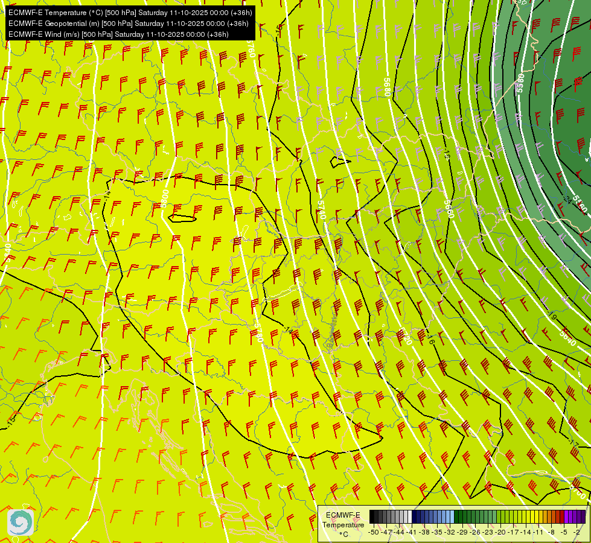Image resolution: width=591 pixels, height=543 pixels.
Task: Click the 5680 geopotential contour label
Action: pyautogui.click(x=387, y=87)
